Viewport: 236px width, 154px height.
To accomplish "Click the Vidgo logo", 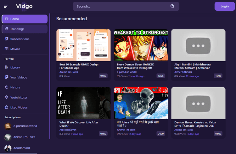I will (24, 6).
